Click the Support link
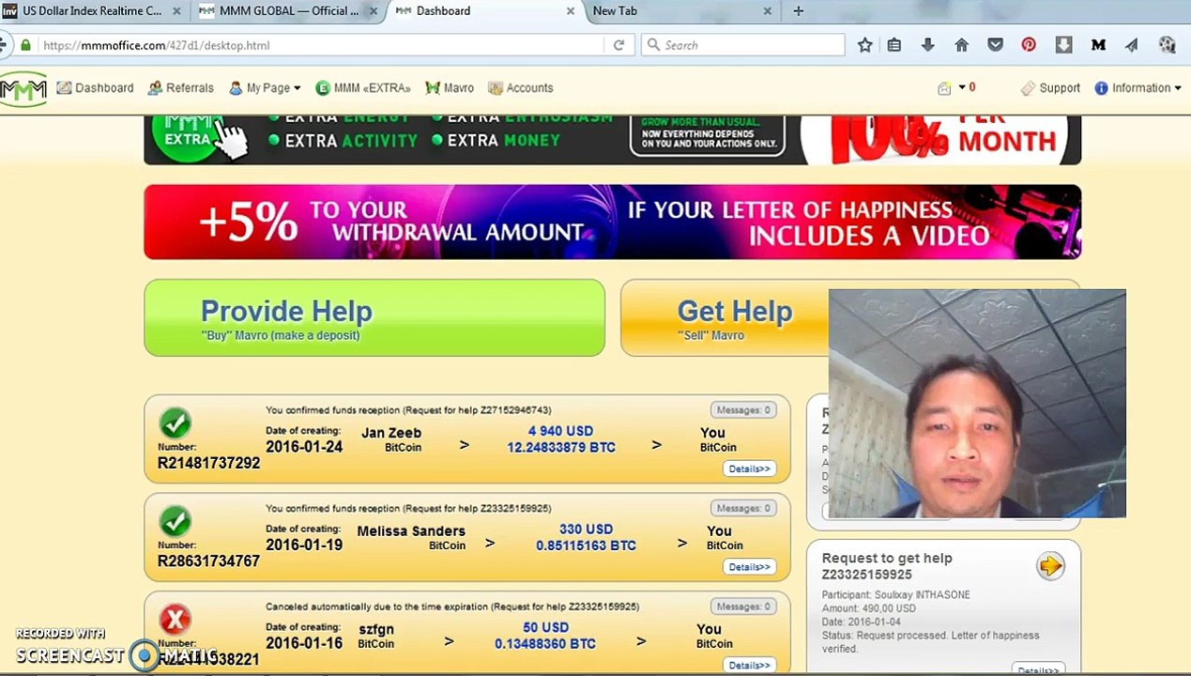The height and width of the screenshot is (676, 1191). point(1050,87)
